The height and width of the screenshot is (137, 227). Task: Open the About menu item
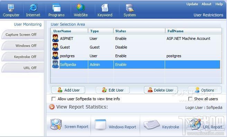(207, 4)
